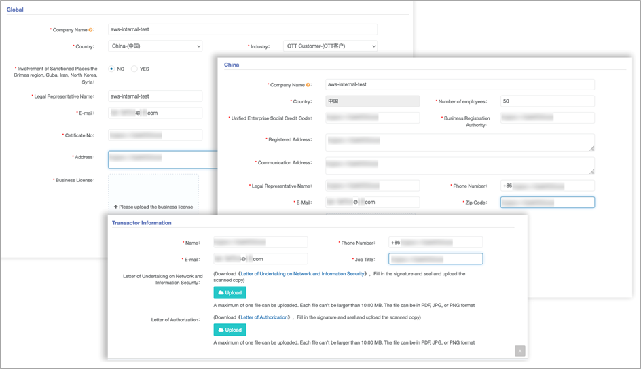Viewport: 641px width, 369px height.
Task: Click the Communication Address resize handle
Action: [591, 171]
